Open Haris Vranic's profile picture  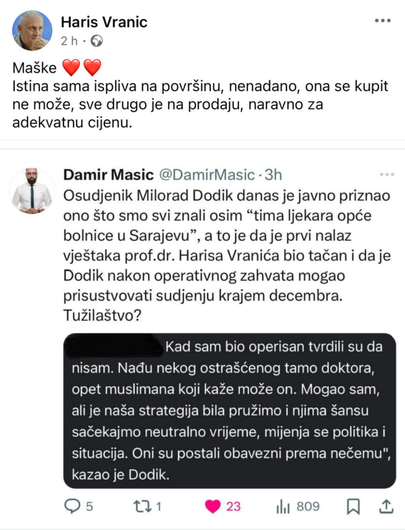pos(32,31)
